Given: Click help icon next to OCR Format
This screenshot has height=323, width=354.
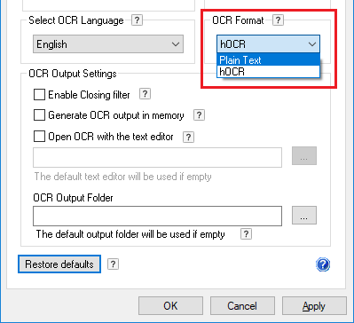Looking at the screenshot, I should point(278,20).
